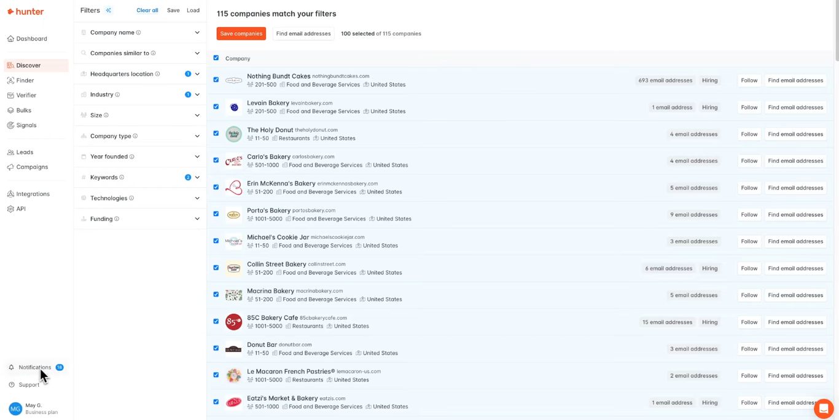The height and width of the screenshot is (420, 839).
Task: Toggle the select-all Company header checkbox
Action: click(x=216, y=58)
